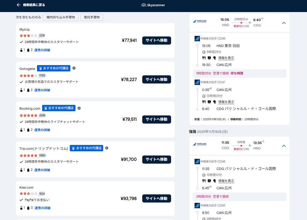Click Trip.com review count 9880
Image resolution: width=307 pixels, height=220 pixels.
coord(42,156)
